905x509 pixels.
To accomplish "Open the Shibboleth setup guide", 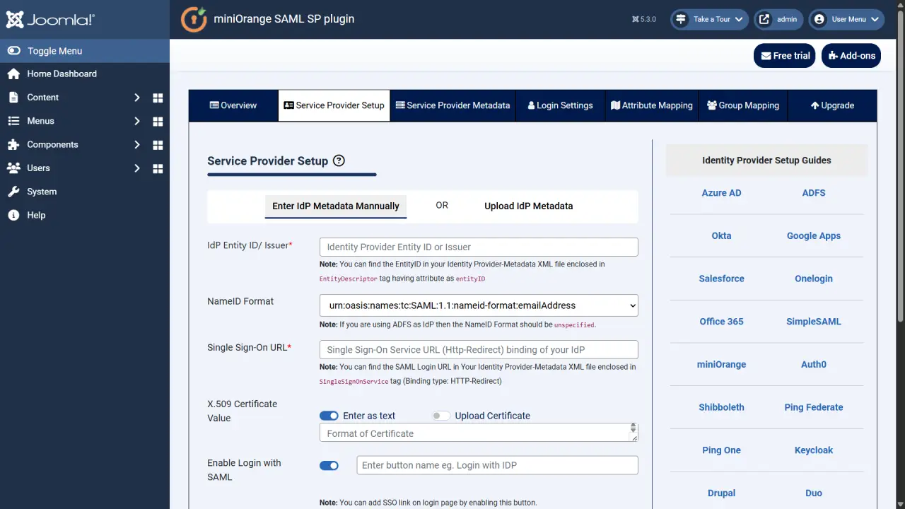I will [721, 407].
